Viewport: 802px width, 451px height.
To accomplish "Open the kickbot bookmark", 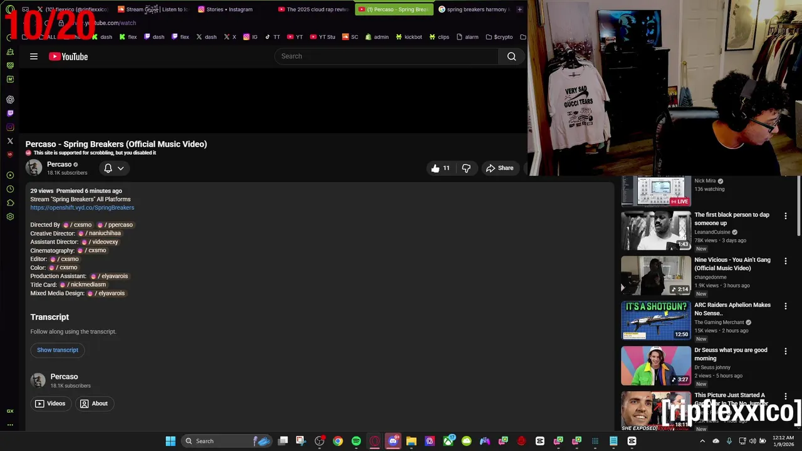I will coord(409,37).
